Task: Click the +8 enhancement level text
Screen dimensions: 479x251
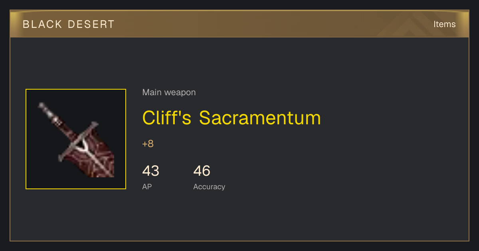Action: [148, 144]
